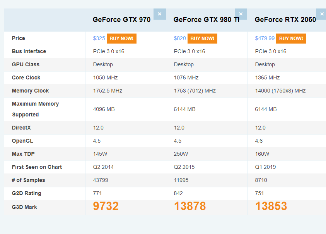Click BUY NOW for the GTX 970
This screenshot has height=234, width=326.
click(x=121, y=39)
